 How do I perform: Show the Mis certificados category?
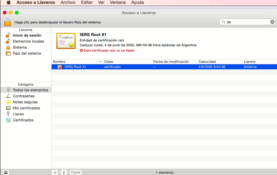click(x=26, y=108)
